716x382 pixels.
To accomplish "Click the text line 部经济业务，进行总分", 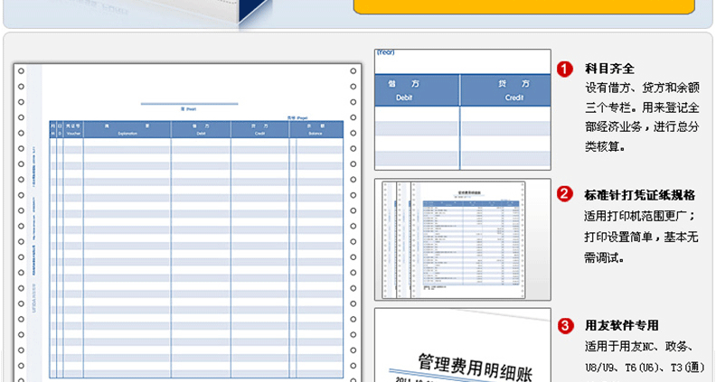I will point(642,126).
